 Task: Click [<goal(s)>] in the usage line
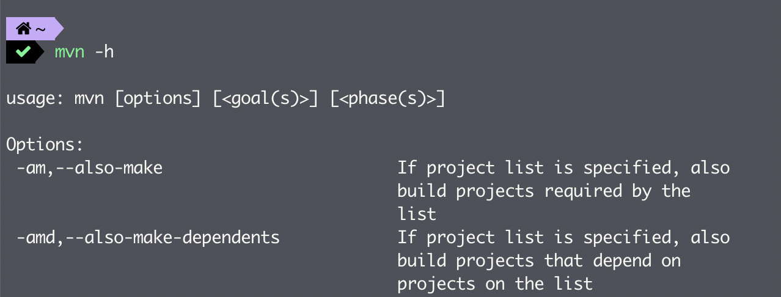tap(266, 99)
